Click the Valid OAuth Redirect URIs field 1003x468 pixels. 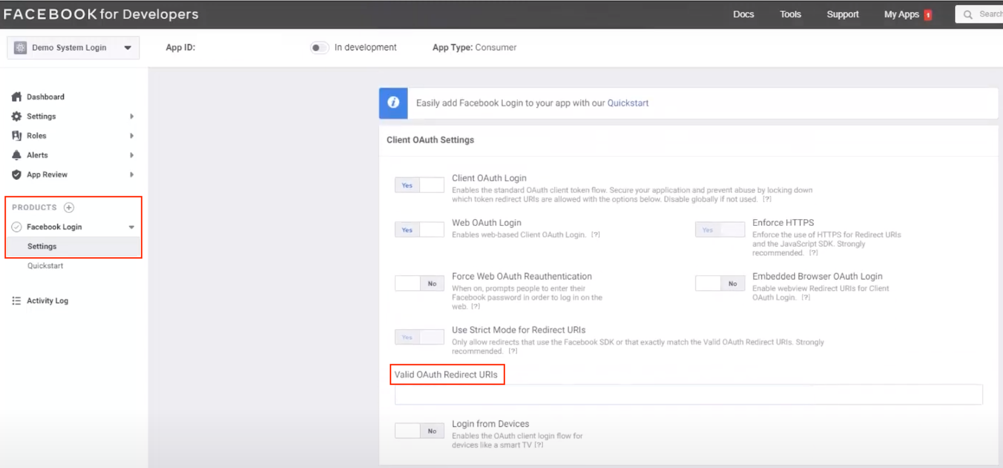point(689,395)
